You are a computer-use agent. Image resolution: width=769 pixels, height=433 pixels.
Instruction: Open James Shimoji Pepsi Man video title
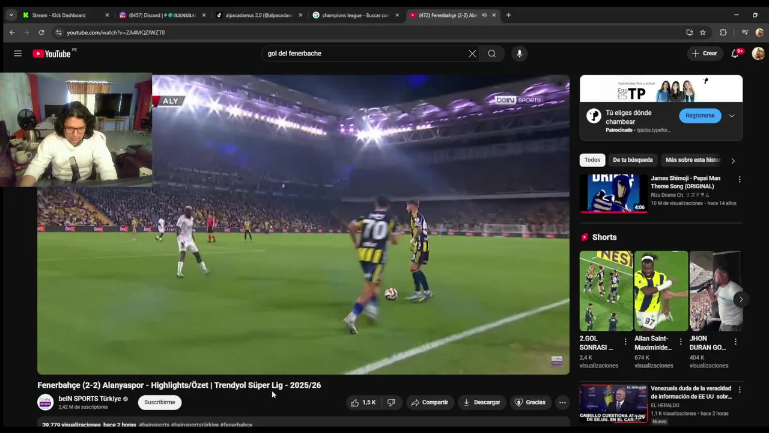click(685, 182)
